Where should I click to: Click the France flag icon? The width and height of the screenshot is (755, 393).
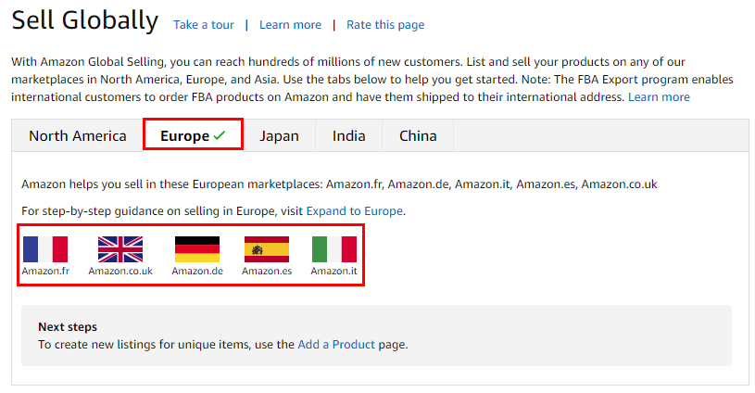click(x=45, y=249)
